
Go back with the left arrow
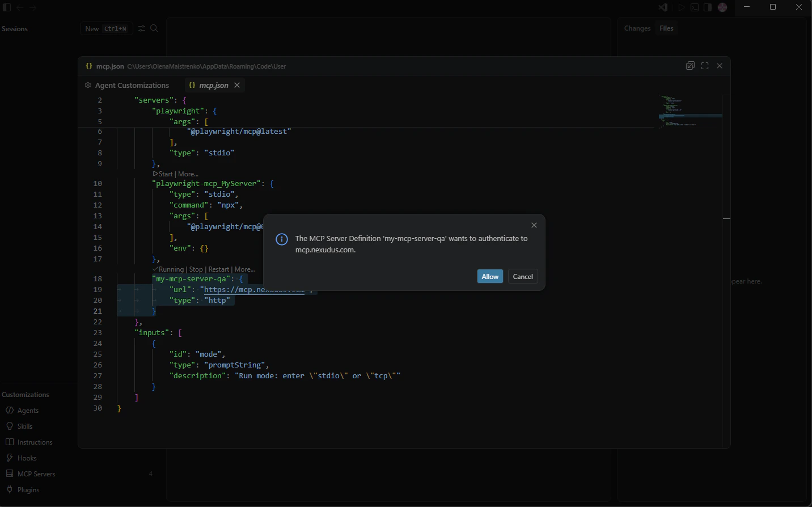coord(20,7)
